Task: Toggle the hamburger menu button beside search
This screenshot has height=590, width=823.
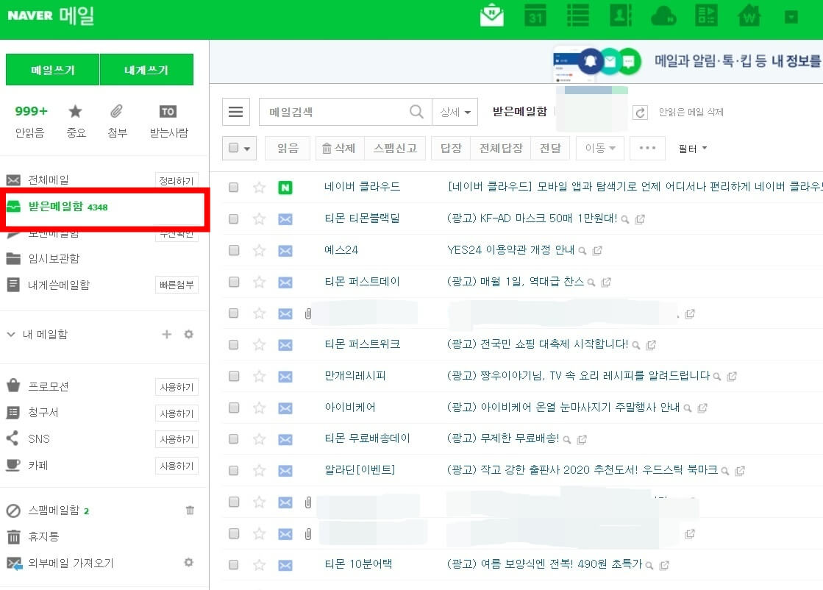Action: pos(235,112)
